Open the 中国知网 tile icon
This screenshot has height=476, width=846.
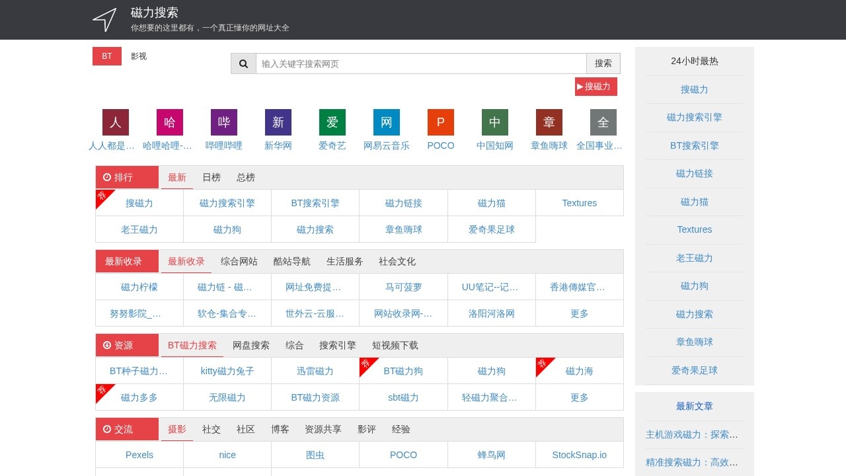click(x=495, y=122)
